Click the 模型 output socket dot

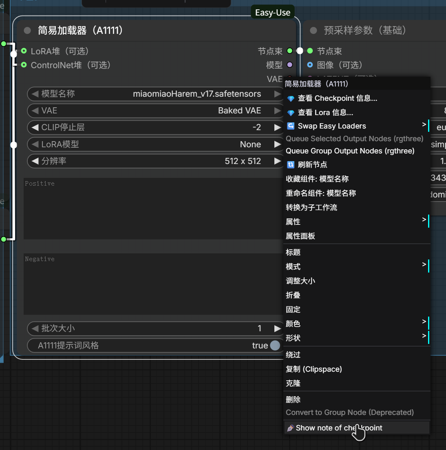(x=290, y=65)
